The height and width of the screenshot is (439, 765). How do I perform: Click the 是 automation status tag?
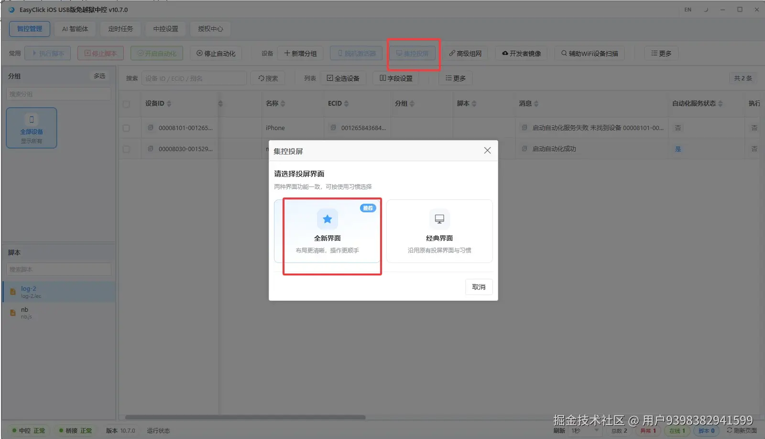tap(678, 149)
